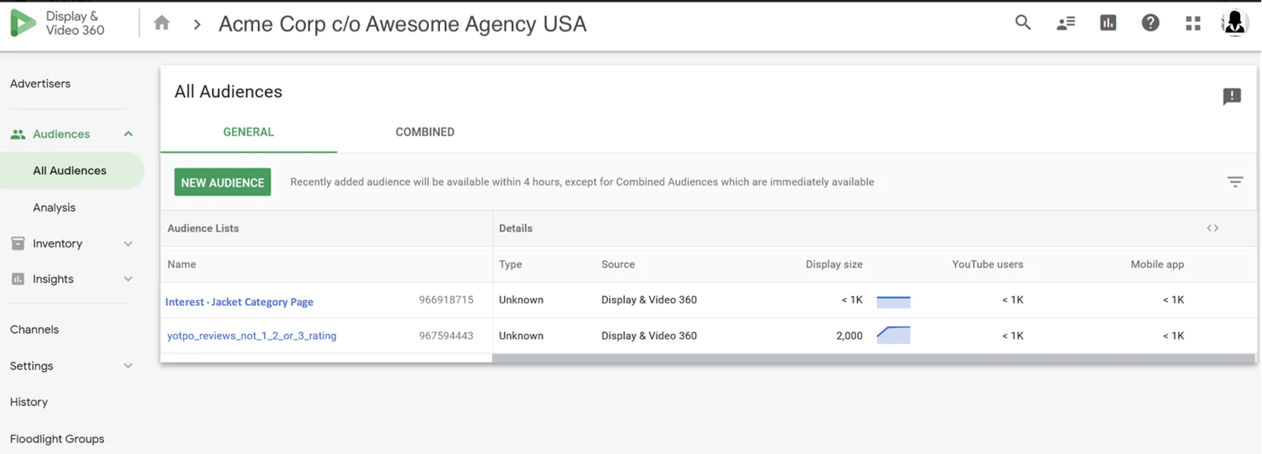Screen dimensions: 1262x454
Task: Open the Help icon
Action: [1149, 23]
